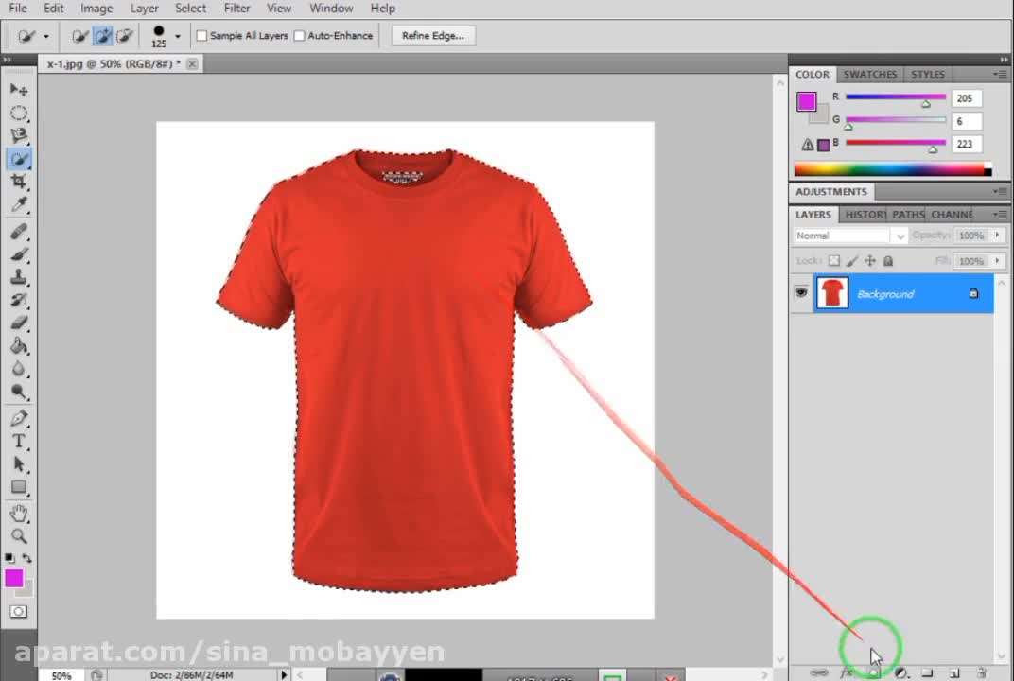Select the Elliptical Marquee tool

19,113
